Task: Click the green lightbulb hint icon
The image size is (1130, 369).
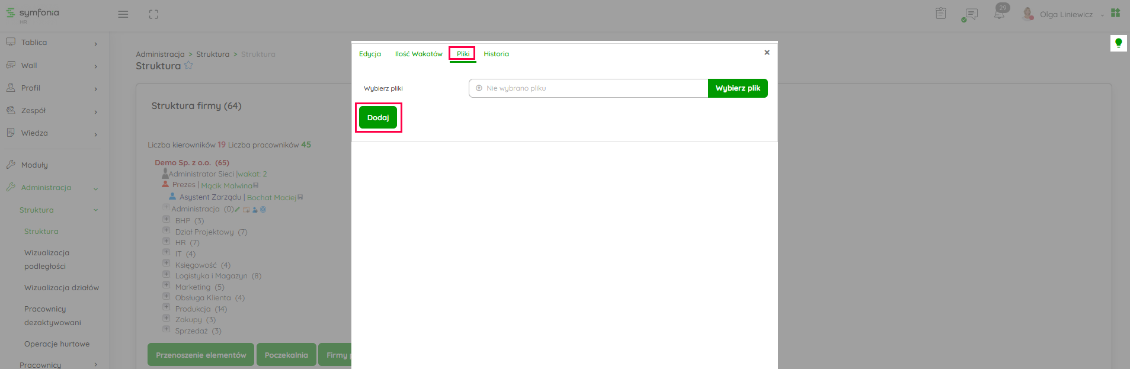Action: [1118, 43]
